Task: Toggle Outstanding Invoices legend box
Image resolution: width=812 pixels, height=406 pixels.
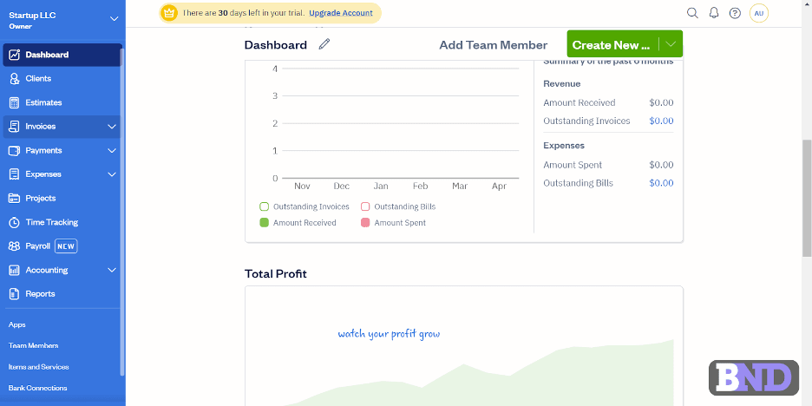Action: tap(264, 206)
